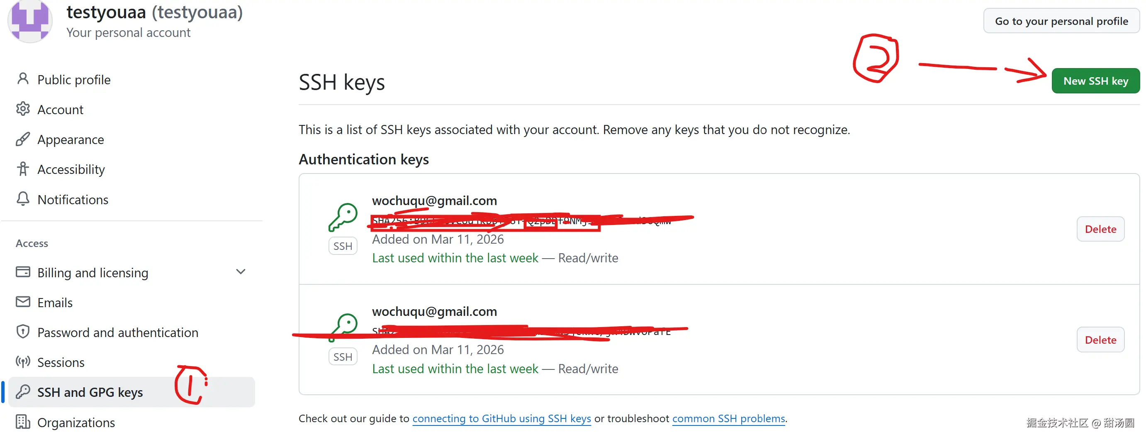The height and width of the screenshot is (440, 1146).
Task: Open the Billing and licensing section
Action: pos(92,273)
